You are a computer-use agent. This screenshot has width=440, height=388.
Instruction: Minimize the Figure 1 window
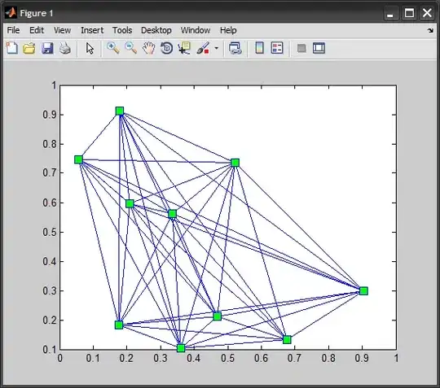pos(390,13)
